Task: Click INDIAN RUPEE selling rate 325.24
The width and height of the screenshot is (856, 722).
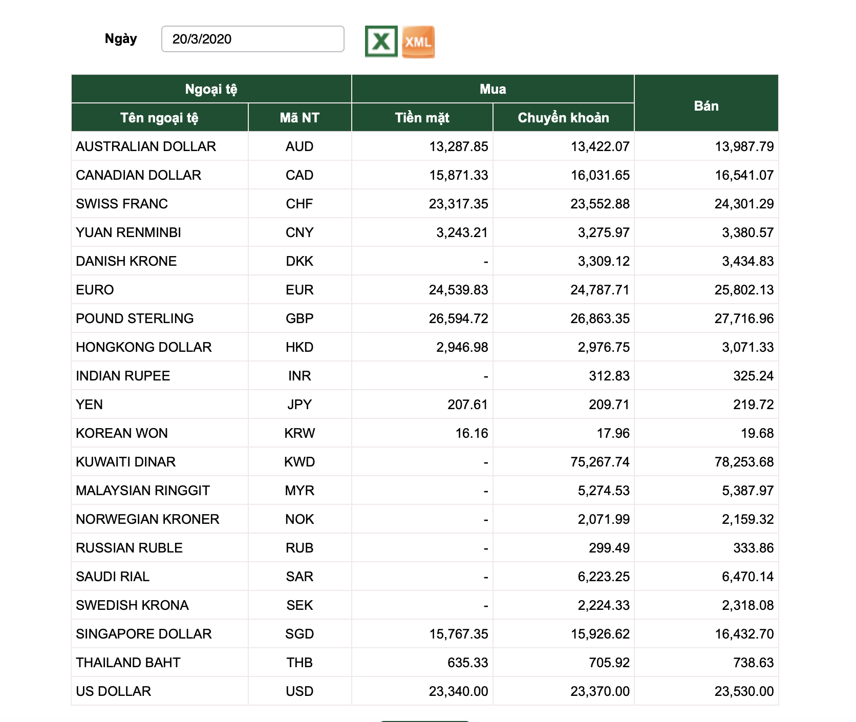Action: pyautogui.click(x=753, y=376)
